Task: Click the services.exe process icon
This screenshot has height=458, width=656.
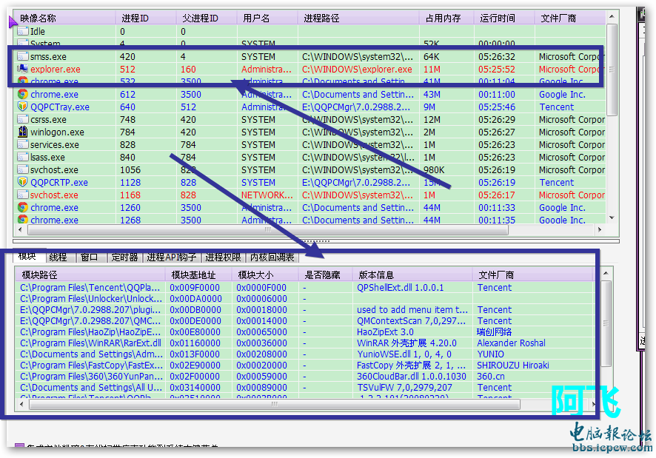Action: tap(23, 144)
